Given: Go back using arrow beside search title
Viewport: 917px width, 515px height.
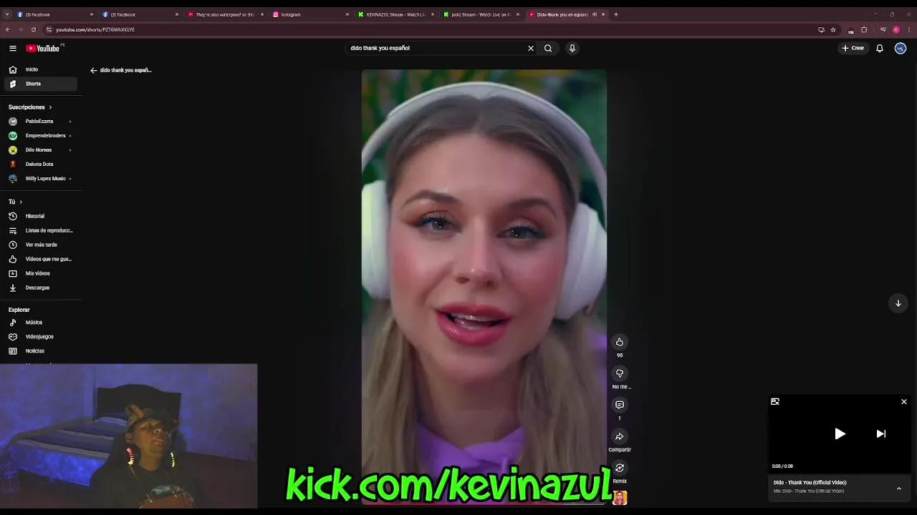Looking at the screenshot, I should coord(93,70).
